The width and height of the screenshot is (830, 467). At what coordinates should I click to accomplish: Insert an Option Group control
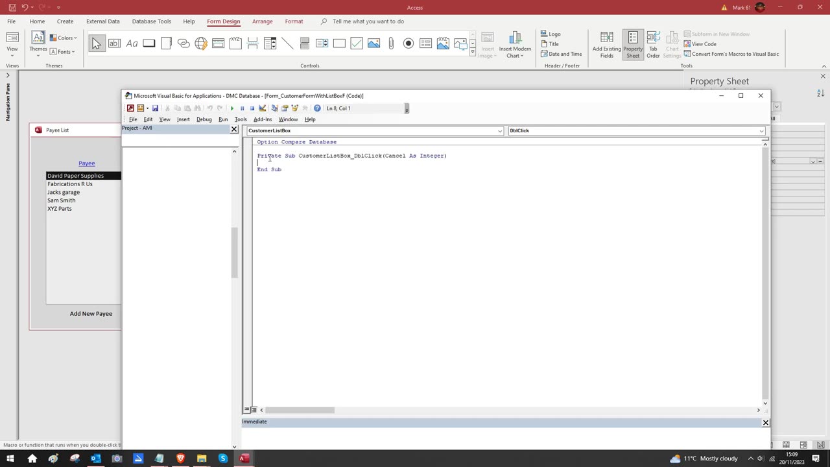pyautogui.click(x=235, y=43)
